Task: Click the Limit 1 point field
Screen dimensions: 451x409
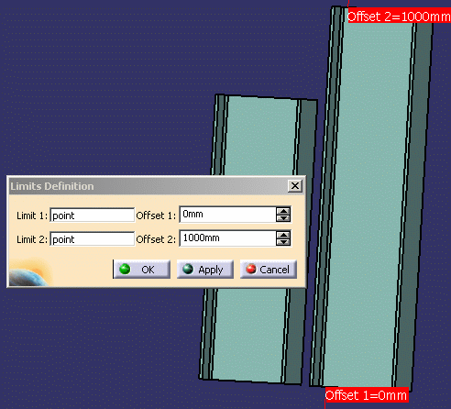Action: [x=92, y=216]
